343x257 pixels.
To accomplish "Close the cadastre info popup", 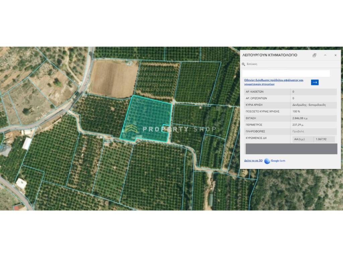I will pos(335,55).
